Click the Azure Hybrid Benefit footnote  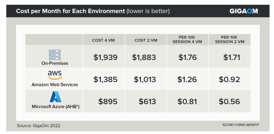tap(240, 125)
